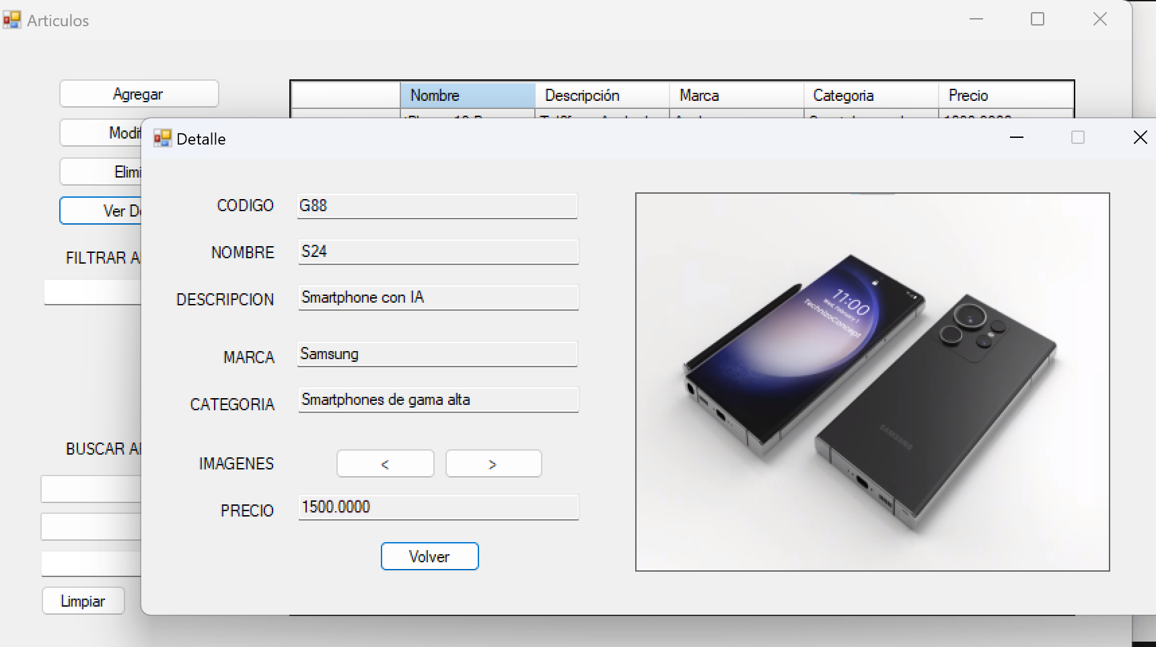Sort grid by Nombre column header
Screen dimensions: 1156x647
point(468,96)
